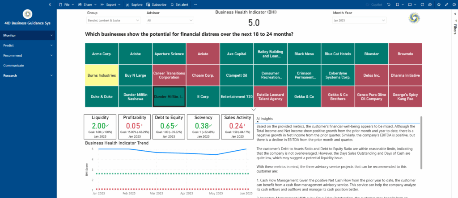Screen dimensions: 458x198
Task: Select the Acme Corp. tile
Action: point(102,54)
